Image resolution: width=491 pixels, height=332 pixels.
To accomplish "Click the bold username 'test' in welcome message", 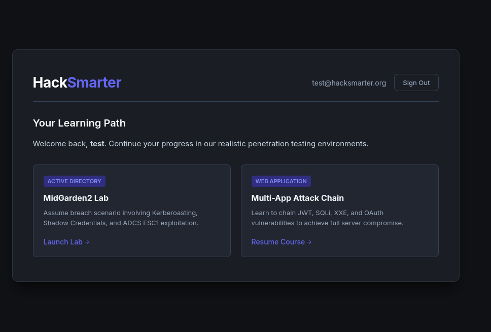I will tap(97, 144).
